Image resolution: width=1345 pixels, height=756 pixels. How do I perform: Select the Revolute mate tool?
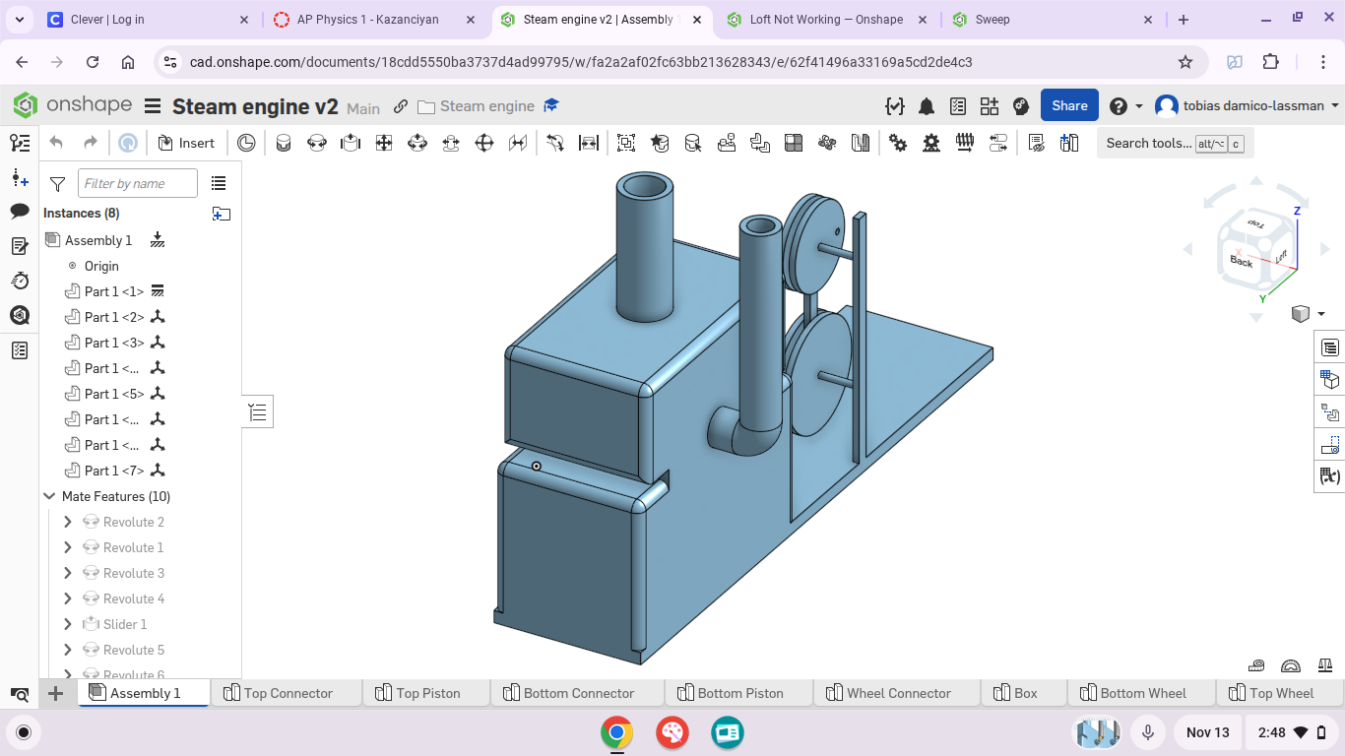316,143
